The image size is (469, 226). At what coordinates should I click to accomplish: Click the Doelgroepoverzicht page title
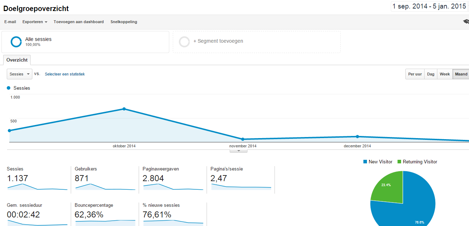[36, 9]
